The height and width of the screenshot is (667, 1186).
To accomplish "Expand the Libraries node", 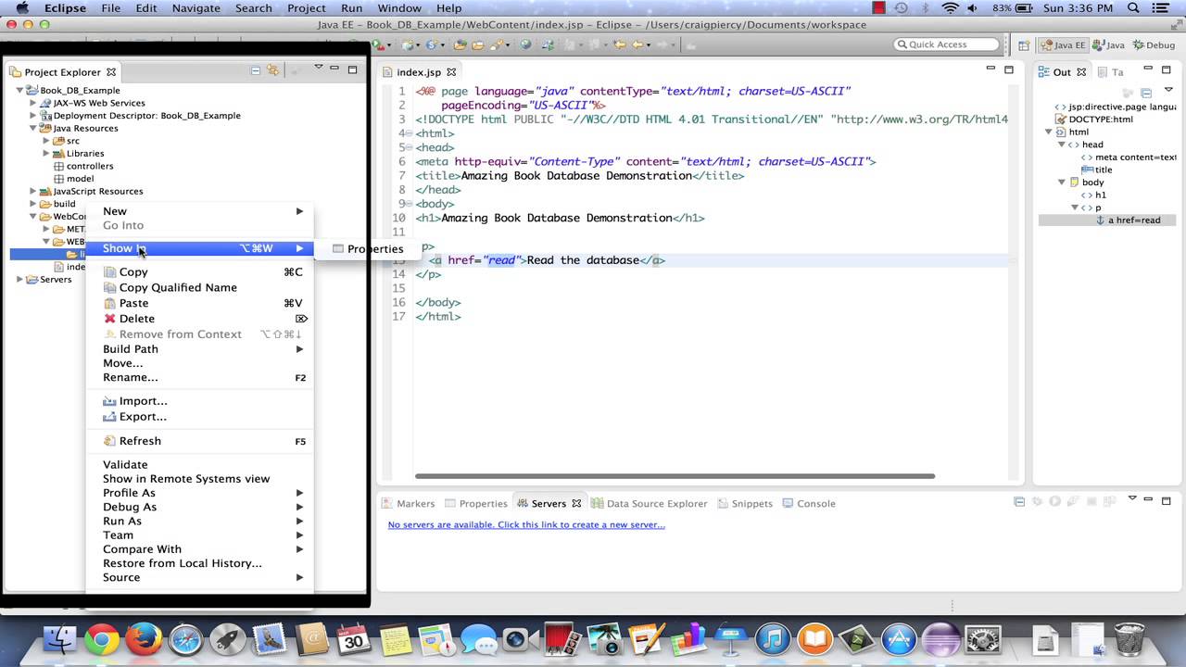I will 46,153.
